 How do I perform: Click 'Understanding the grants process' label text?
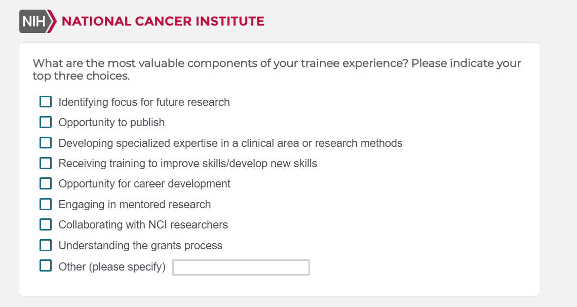[140, 246]
